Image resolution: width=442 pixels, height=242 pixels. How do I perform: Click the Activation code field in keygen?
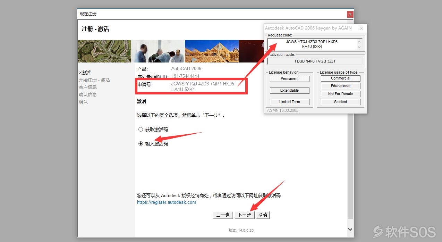(x=315, y=61)
